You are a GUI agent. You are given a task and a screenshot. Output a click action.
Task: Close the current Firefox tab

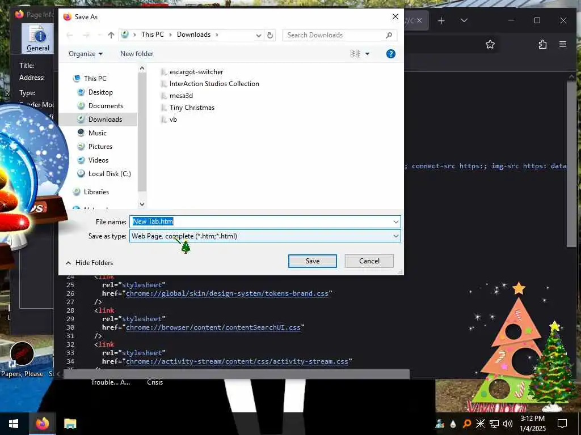click(419, 21)
